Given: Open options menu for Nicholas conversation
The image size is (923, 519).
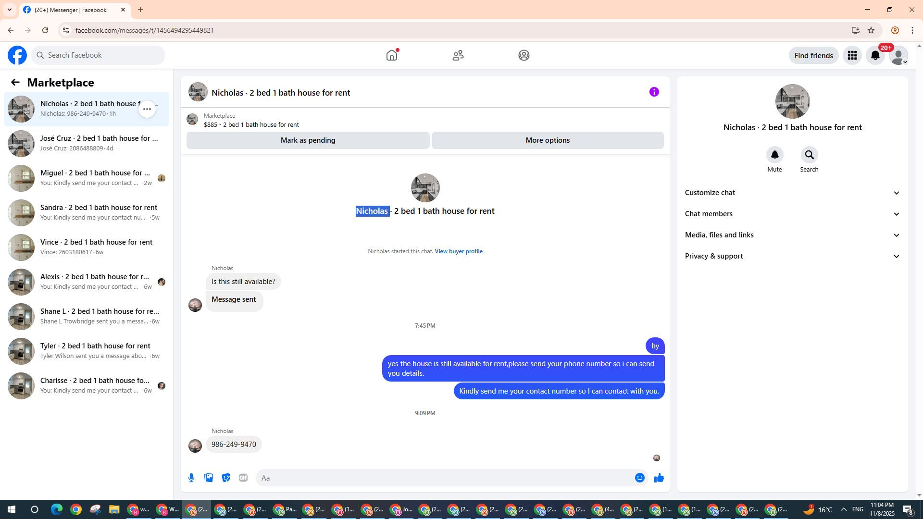Looking at the screenshot, I should pyautogui.click(x=147, y=109).
